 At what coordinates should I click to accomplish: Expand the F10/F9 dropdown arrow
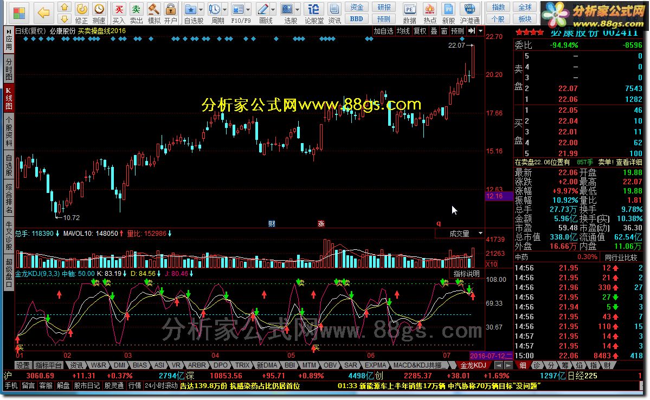click(248, 10)
